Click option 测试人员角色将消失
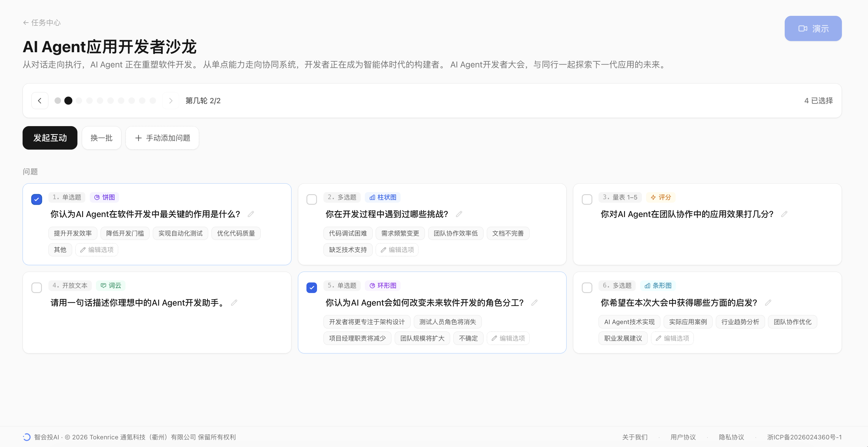 click(x=448, y=322)
